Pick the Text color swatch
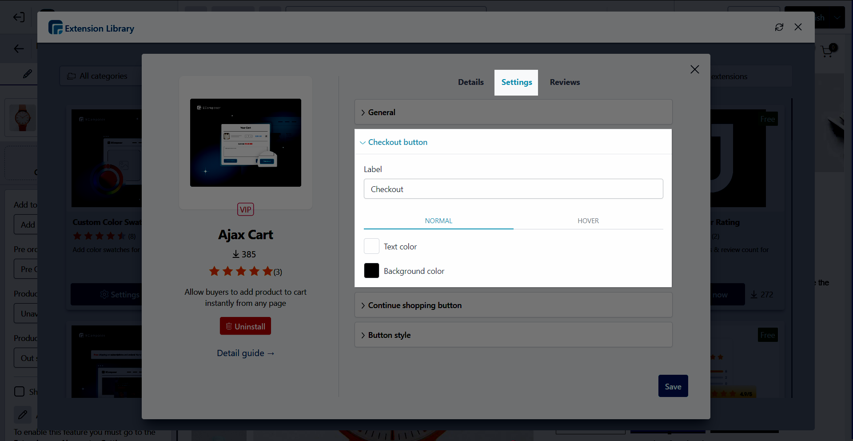Screen dimensions: 853x441 [371, 246]
